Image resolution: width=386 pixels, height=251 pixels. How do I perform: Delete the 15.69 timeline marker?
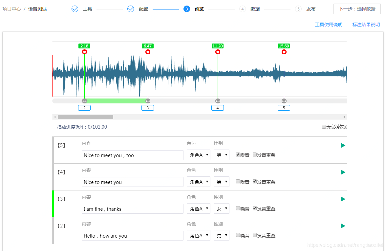pos(284,52)
